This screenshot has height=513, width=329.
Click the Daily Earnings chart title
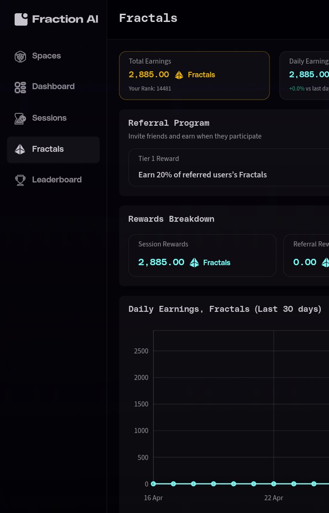click(x=225, y=309)
